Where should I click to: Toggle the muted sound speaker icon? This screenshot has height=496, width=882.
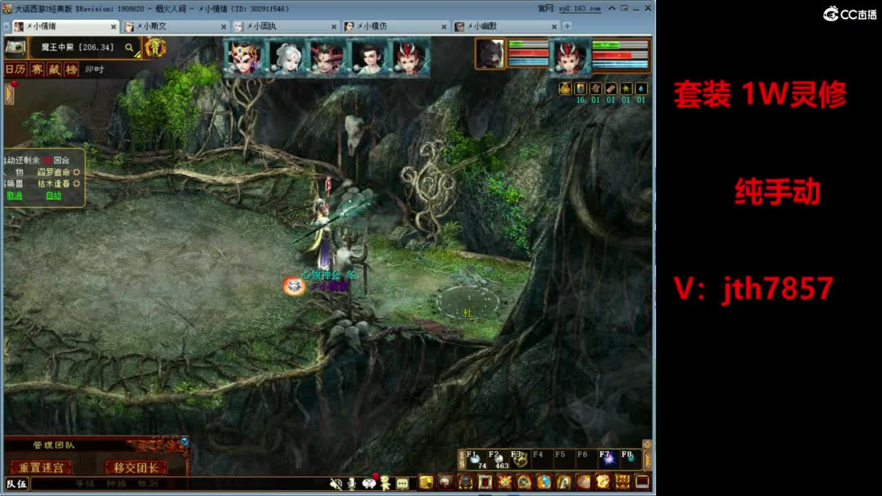pyautogui.click(x=336, y=484)
